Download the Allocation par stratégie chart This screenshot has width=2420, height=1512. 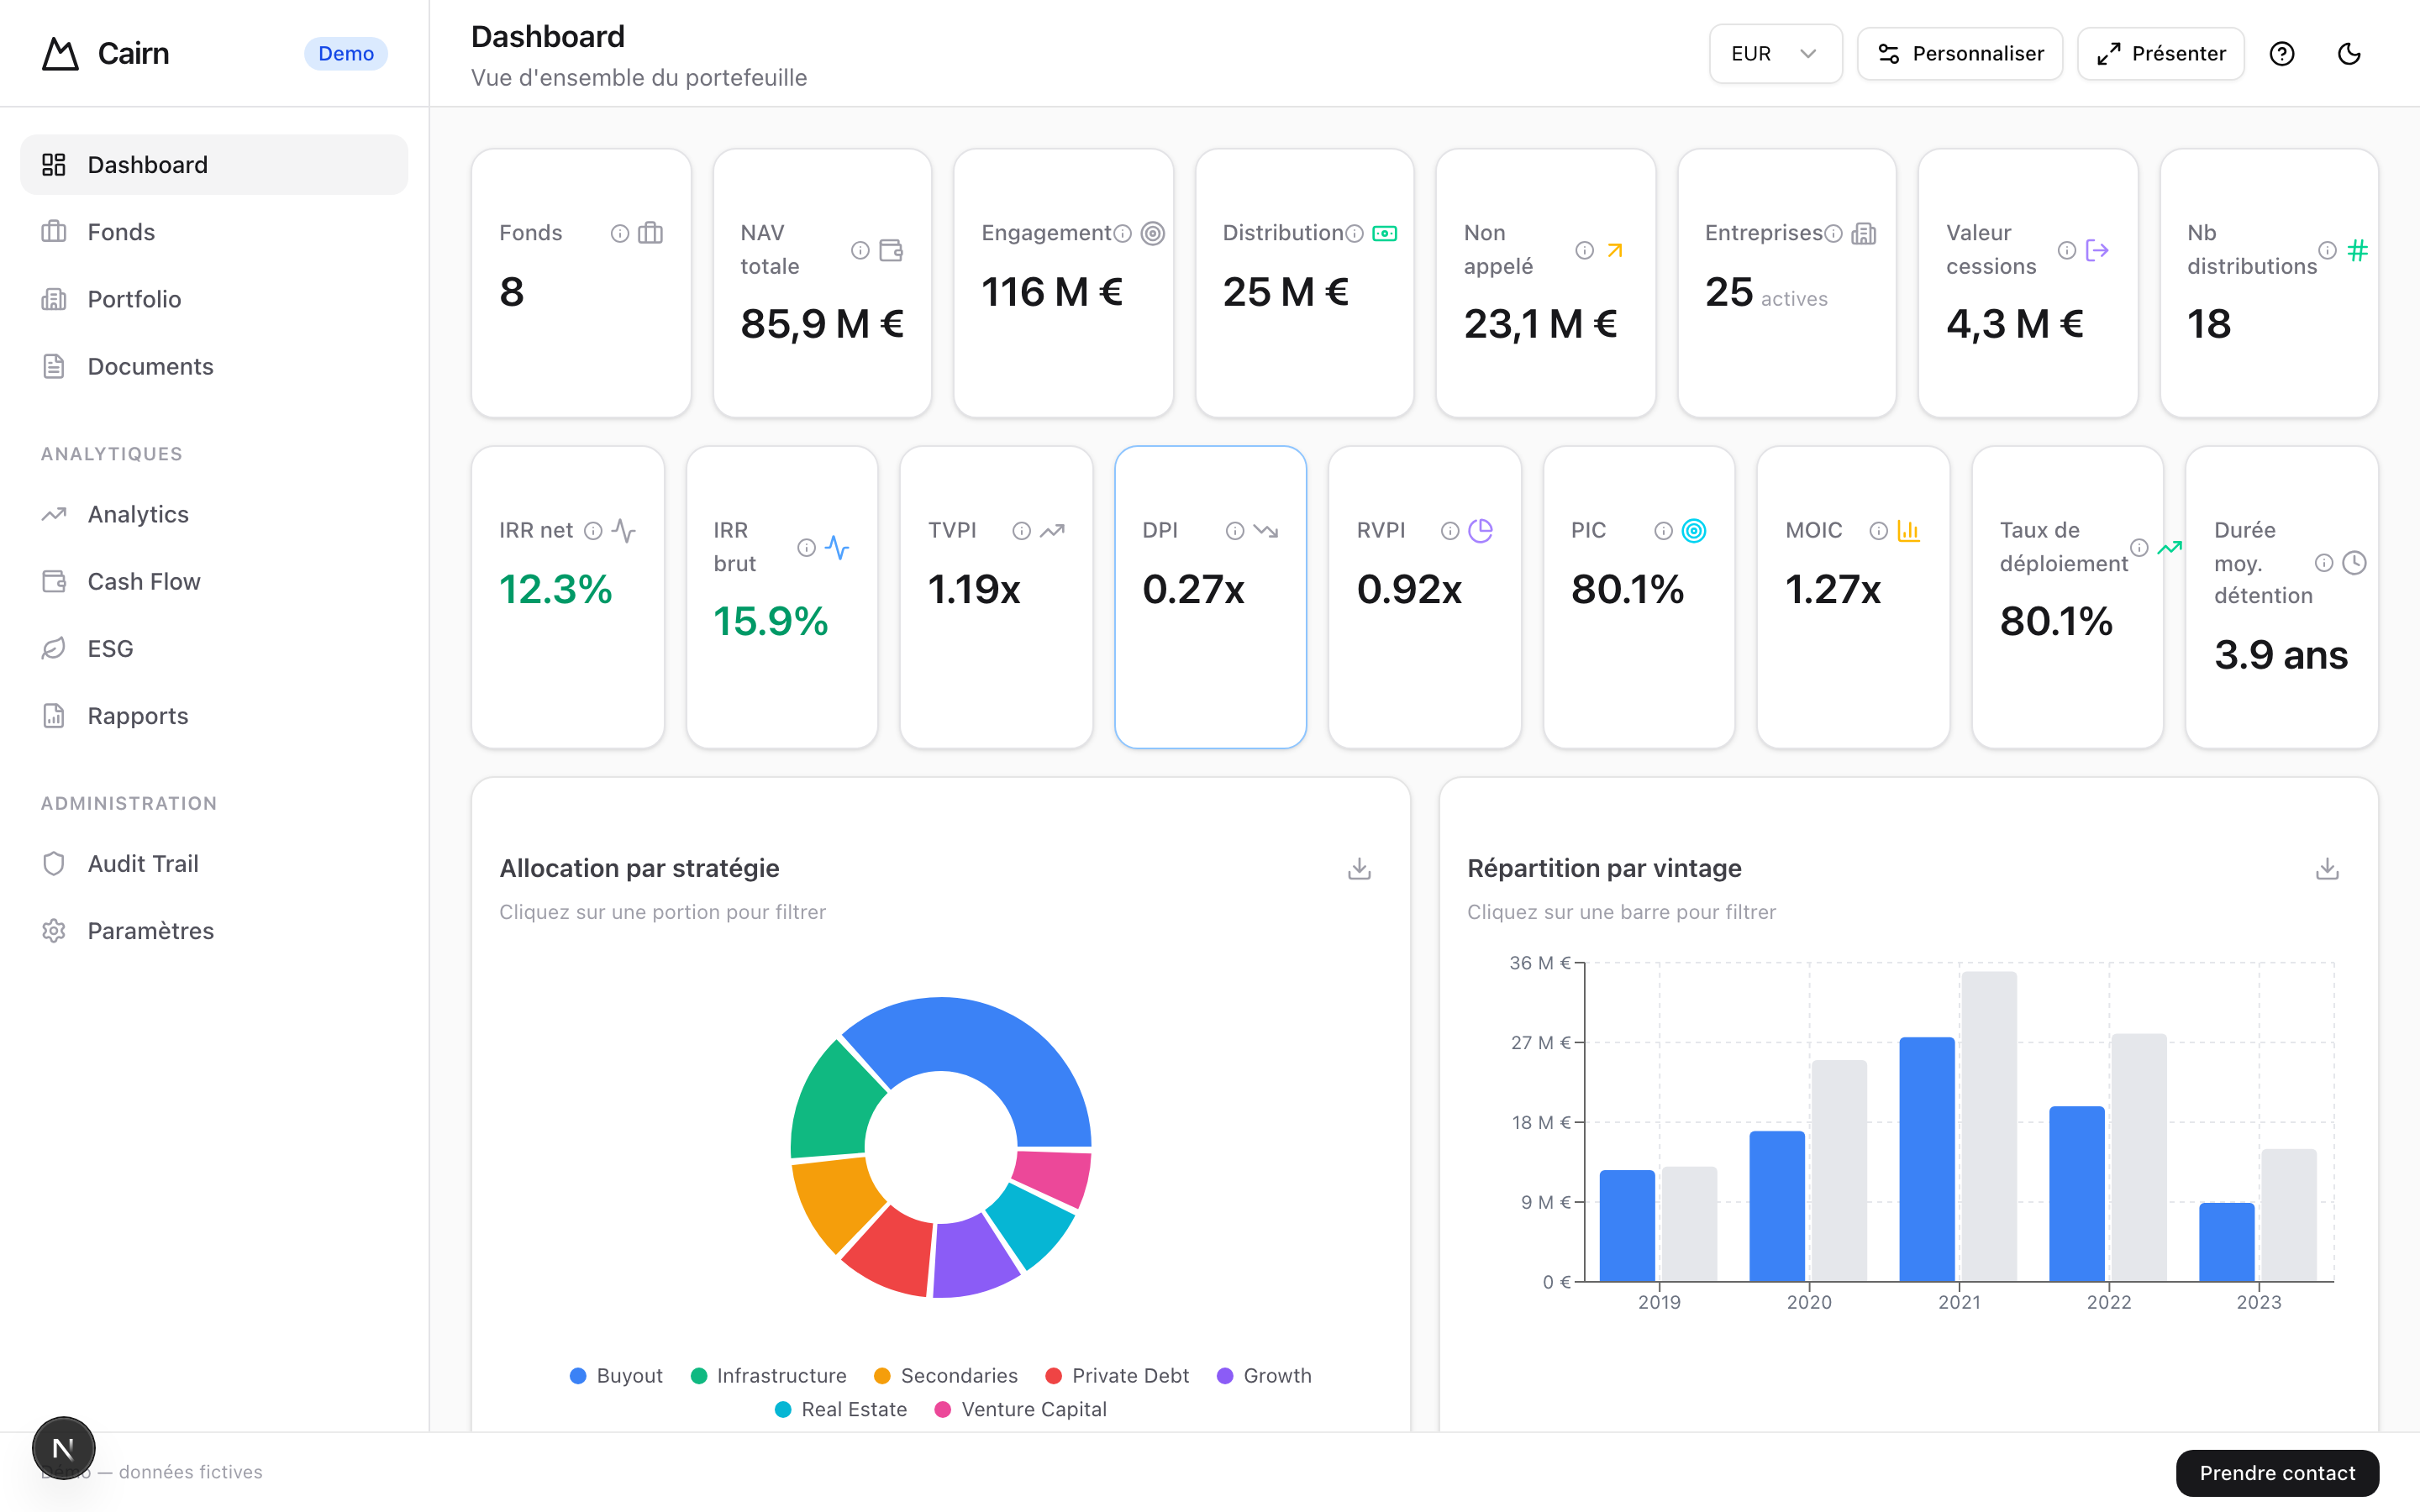(1359, 868)
